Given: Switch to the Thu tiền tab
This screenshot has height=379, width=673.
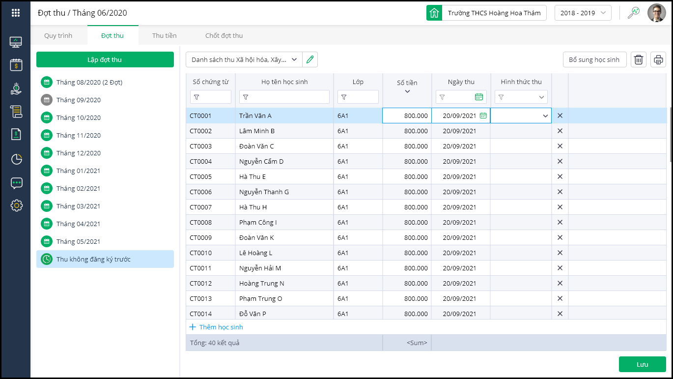Looking at the screenshot, I should point(164,35).
